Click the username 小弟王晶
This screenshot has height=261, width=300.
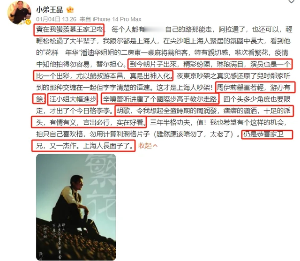click(50, 10)
